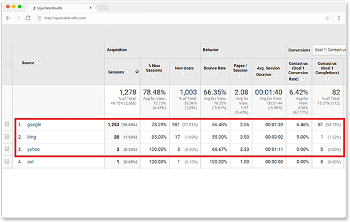Open a new tab button
This screenshot has width=350, height=222.
tap(103, 8)
